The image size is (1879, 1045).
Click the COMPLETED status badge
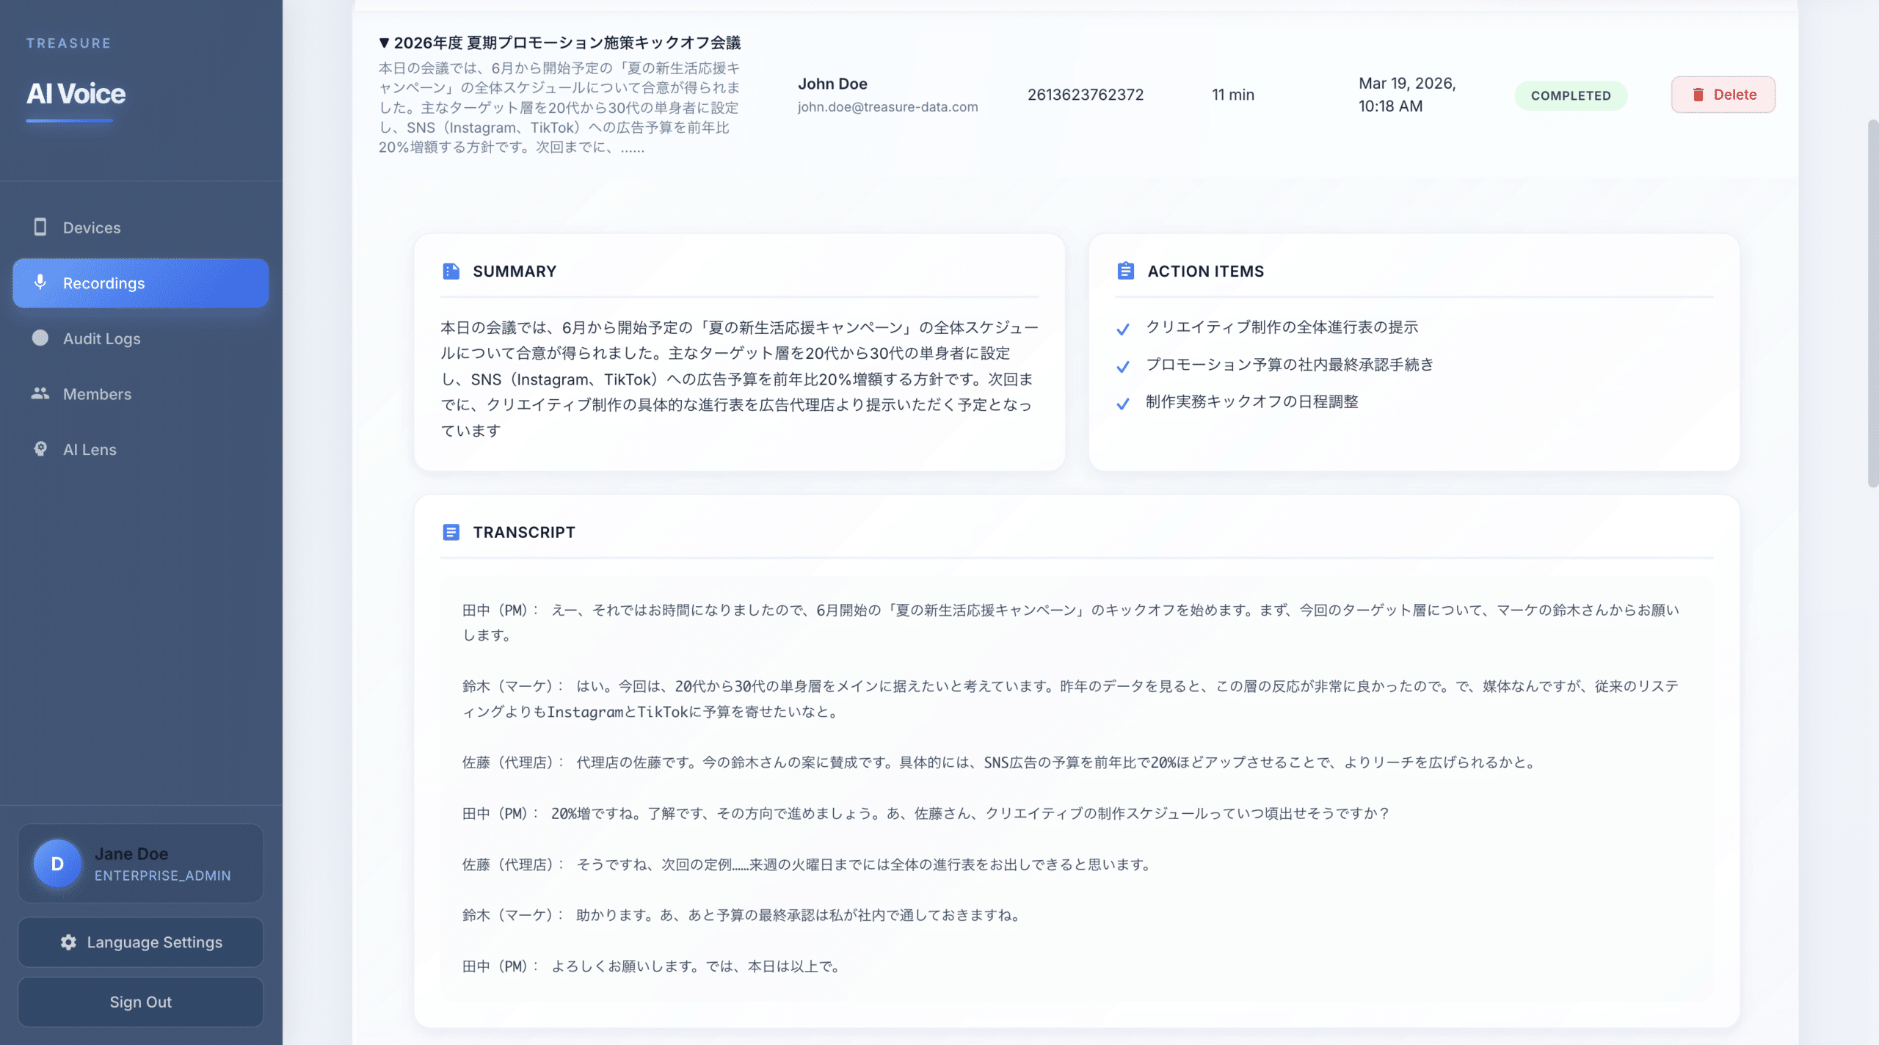pos(1571,95)
